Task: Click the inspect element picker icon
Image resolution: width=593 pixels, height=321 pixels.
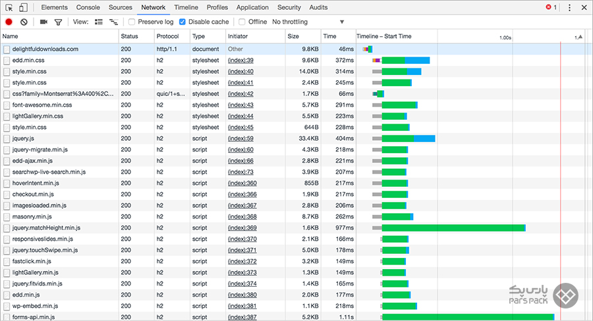Action: pyautogui.click(x=9, y=7)
